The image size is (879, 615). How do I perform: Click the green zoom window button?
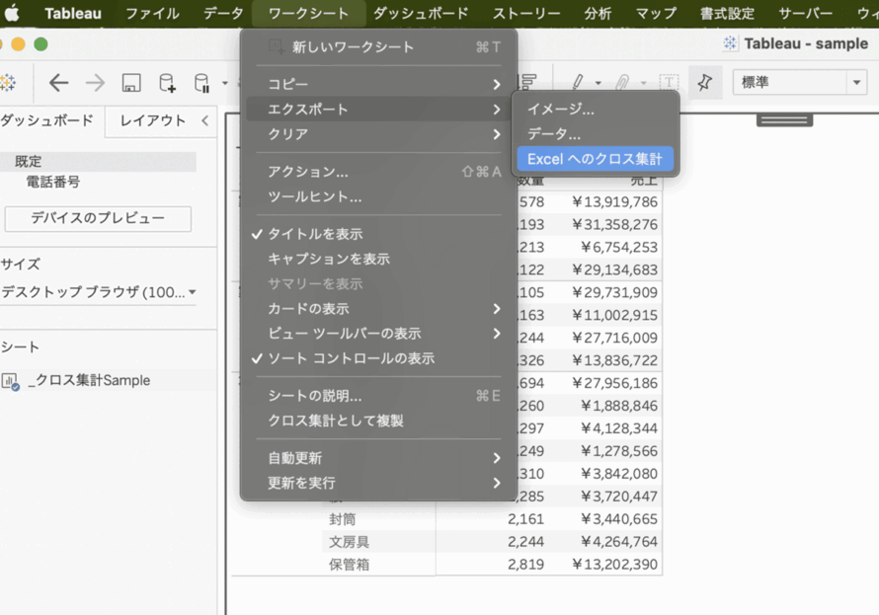[40, 44]
